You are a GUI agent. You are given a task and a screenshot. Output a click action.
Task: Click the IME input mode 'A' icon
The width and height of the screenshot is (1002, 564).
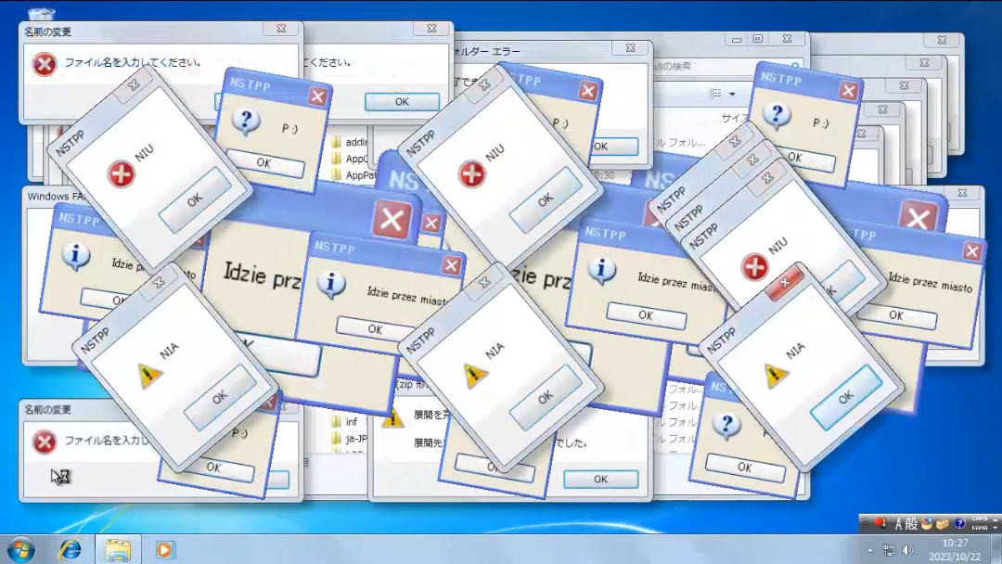[x=898, y=524]
